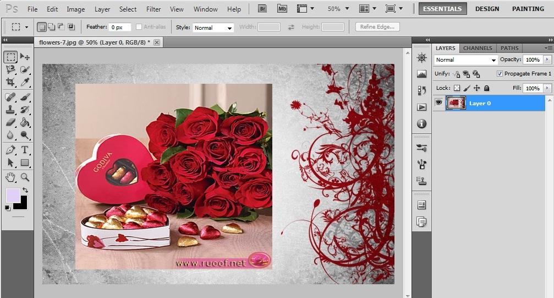554x298 pixels.
Task: Toggle lock all on the layer
Action: (486, 88)
